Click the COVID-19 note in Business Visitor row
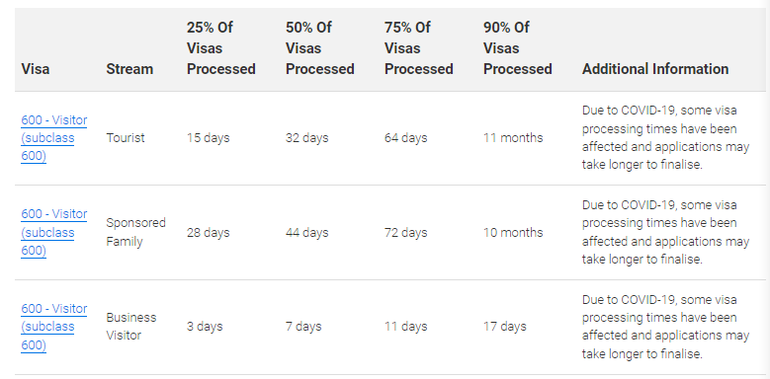The width and height of the screenshot is (770, 379). click(666, 327)
